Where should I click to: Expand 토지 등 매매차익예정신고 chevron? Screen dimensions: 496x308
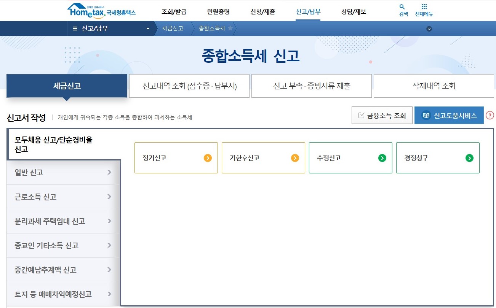pyautogui.click(x=109, y=294)
